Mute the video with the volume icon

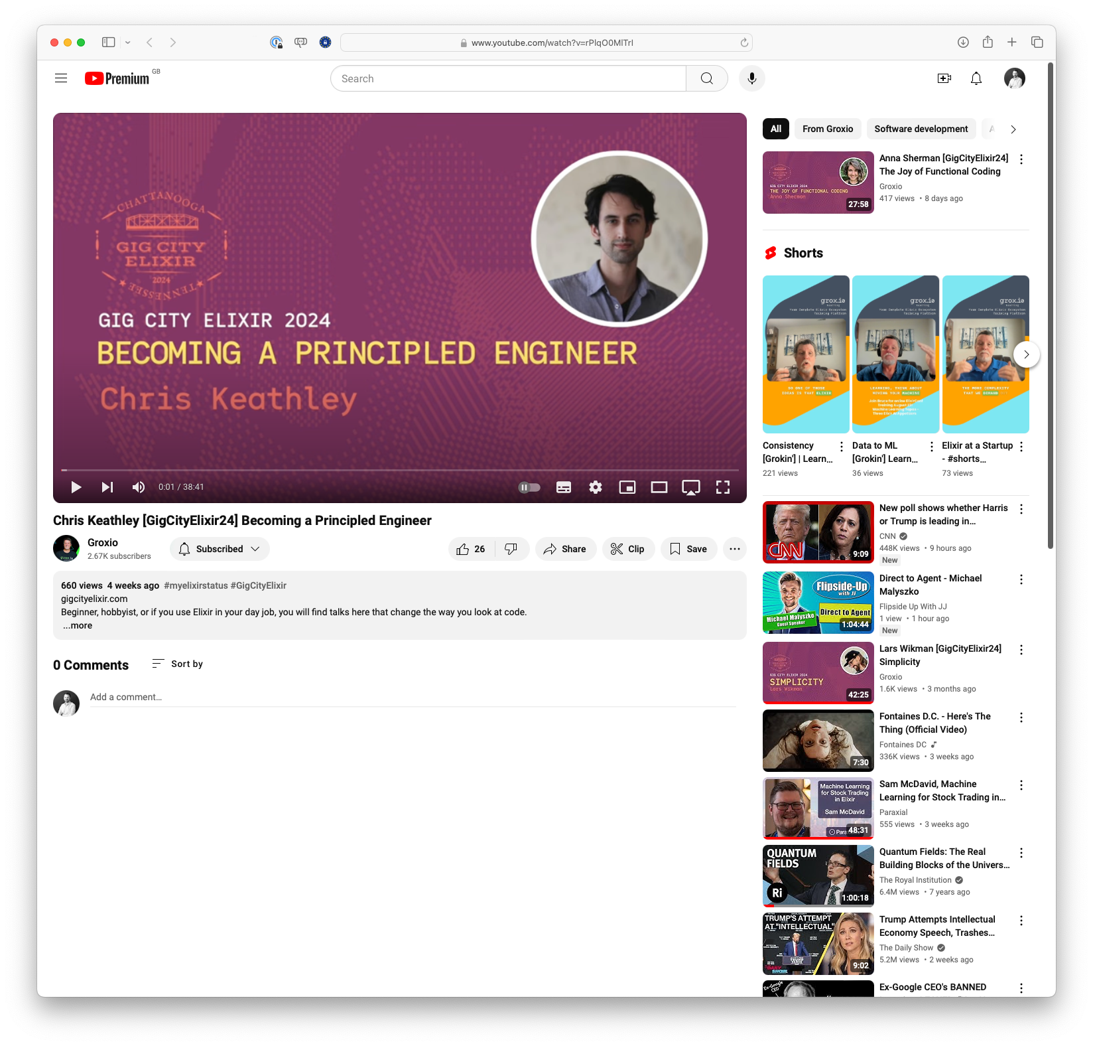tap(138, 486)
